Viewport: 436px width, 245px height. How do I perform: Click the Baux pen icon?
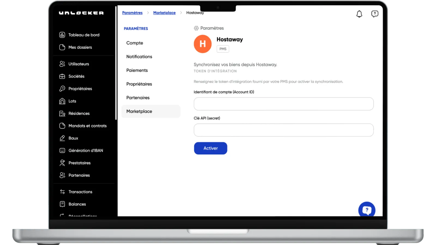click(62, 138)
